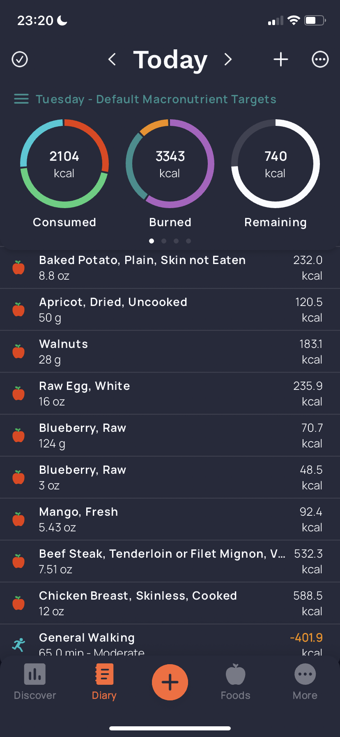Tap the running icon for General Walking
This screenshot has height=737, width=340.
(18, 645)
